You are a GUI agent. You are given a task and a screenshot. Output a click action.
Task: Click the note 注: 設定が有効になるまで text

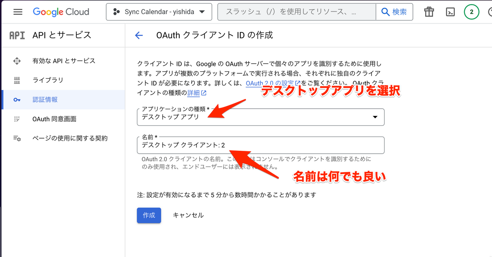pos(227,195)
